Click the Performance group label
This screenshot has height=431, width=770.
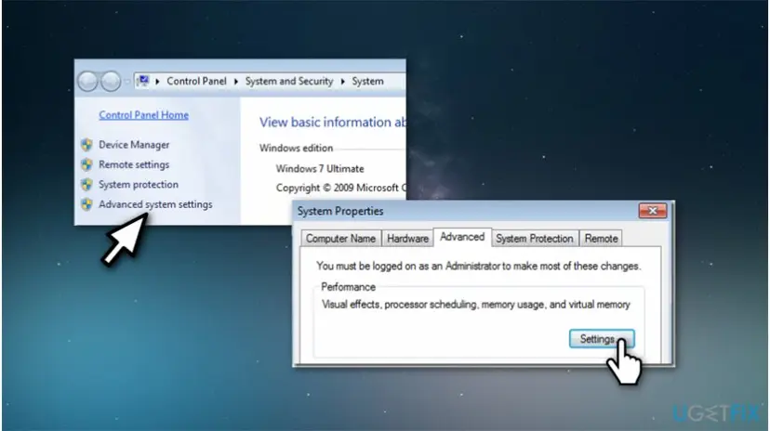pyautogui.click(x=348, y=287)
